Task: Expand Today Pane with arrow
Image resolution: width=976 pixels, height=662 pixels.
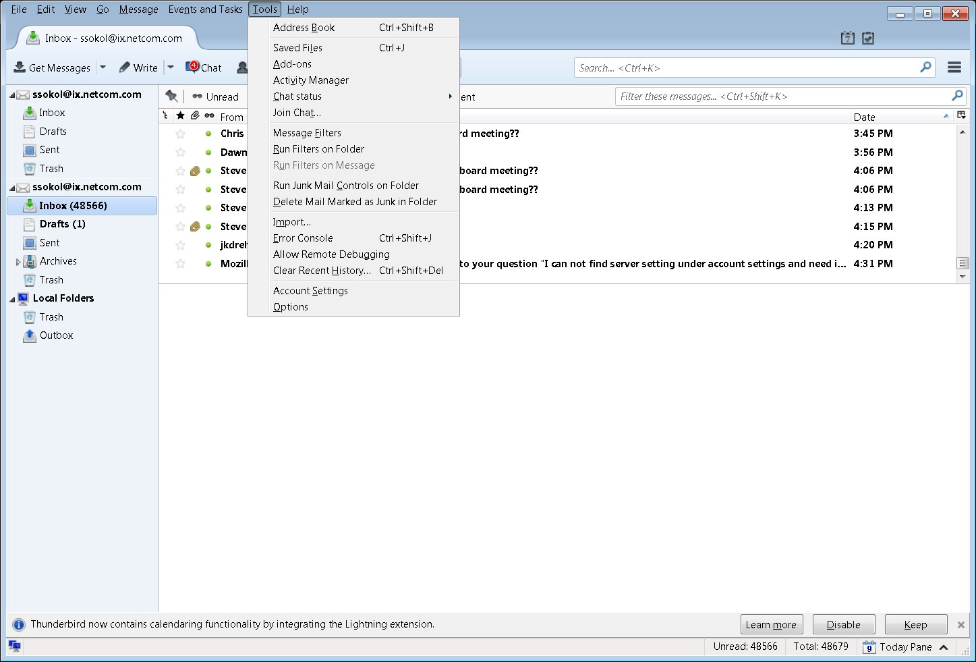Action: [x=944, y=647]
